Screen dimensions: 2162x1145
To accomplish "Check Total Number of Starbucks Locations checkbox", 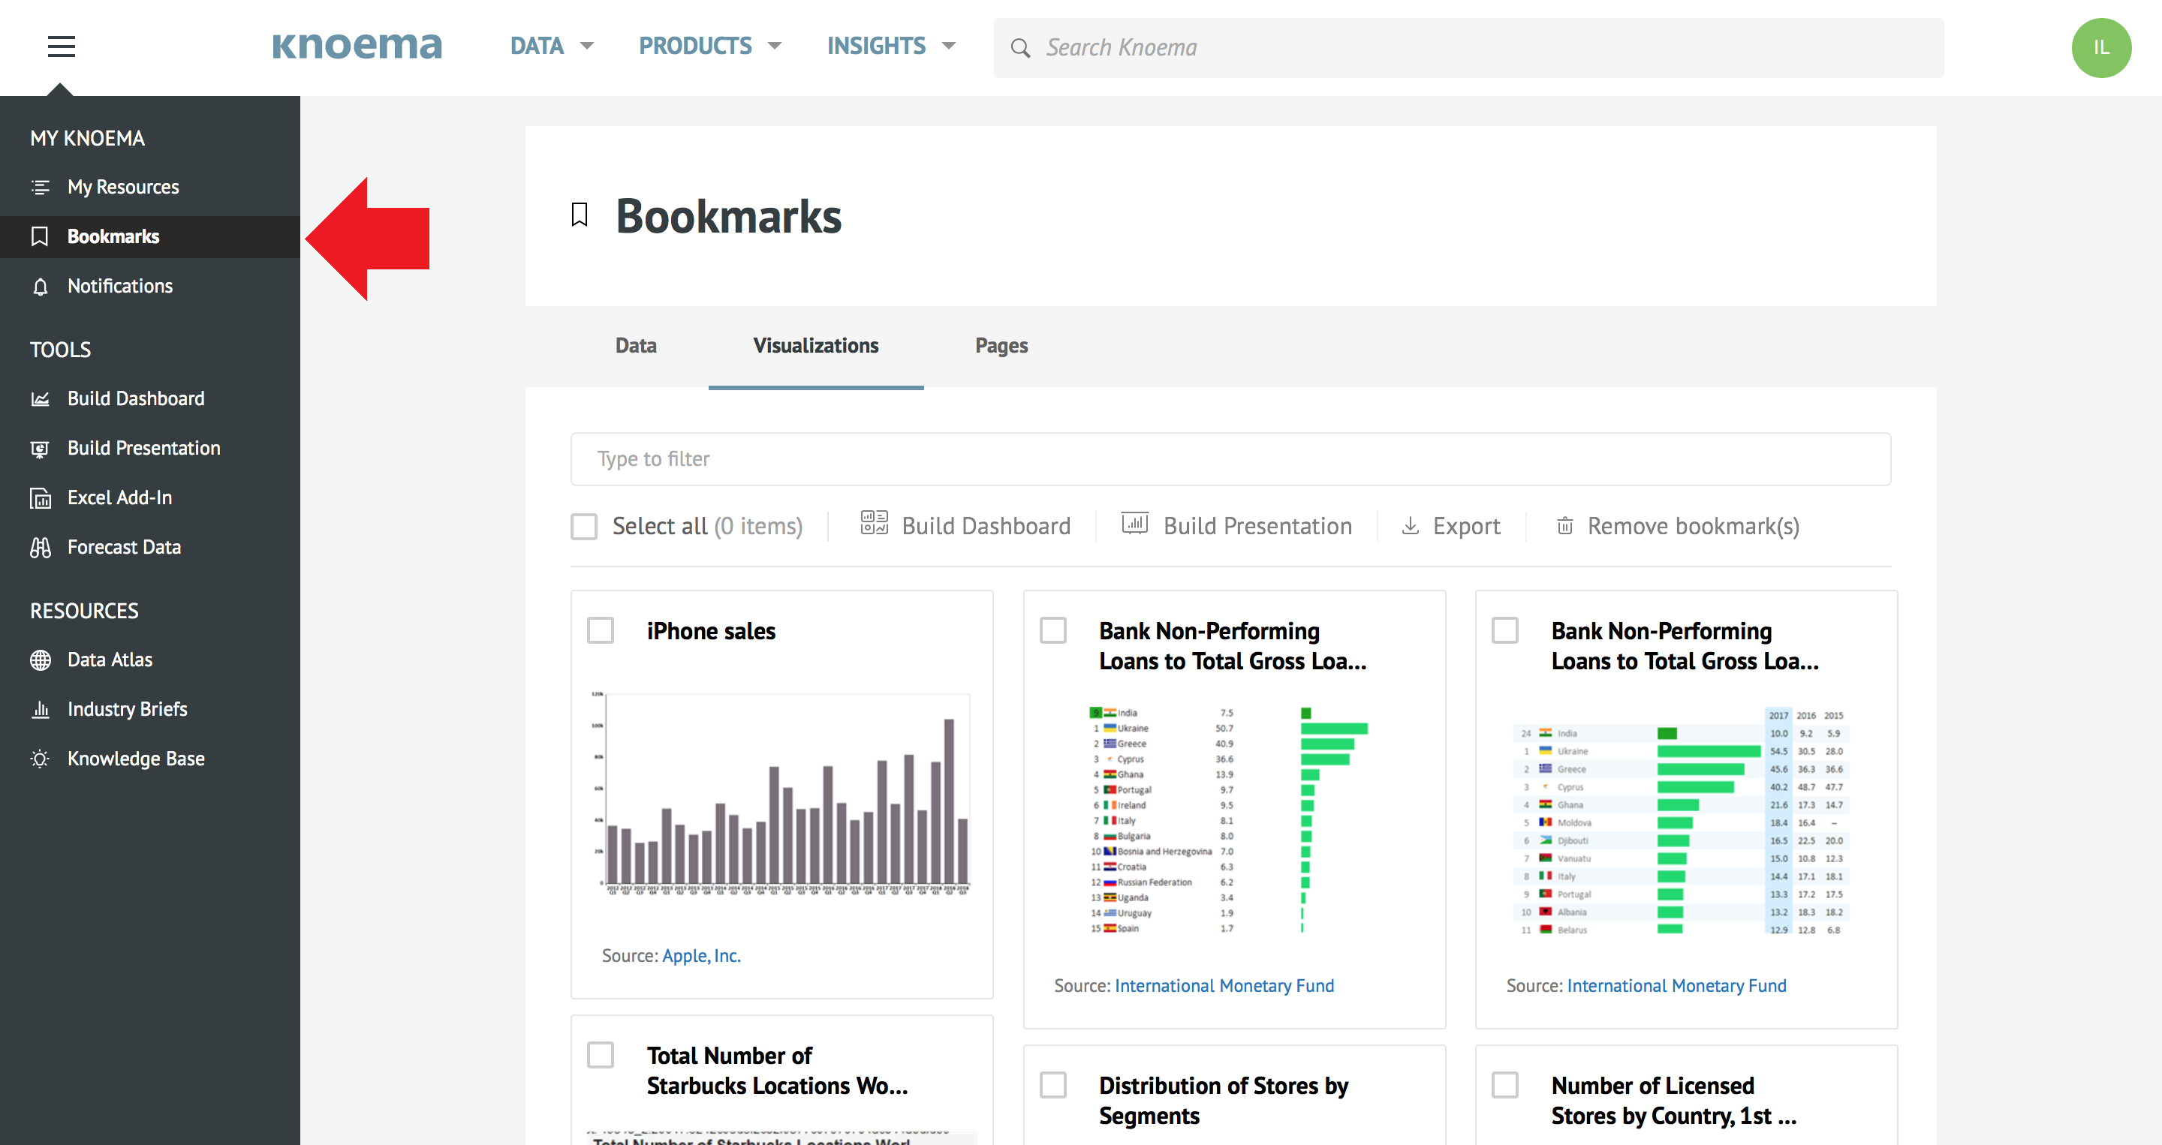I will [x=600, y=1055].
